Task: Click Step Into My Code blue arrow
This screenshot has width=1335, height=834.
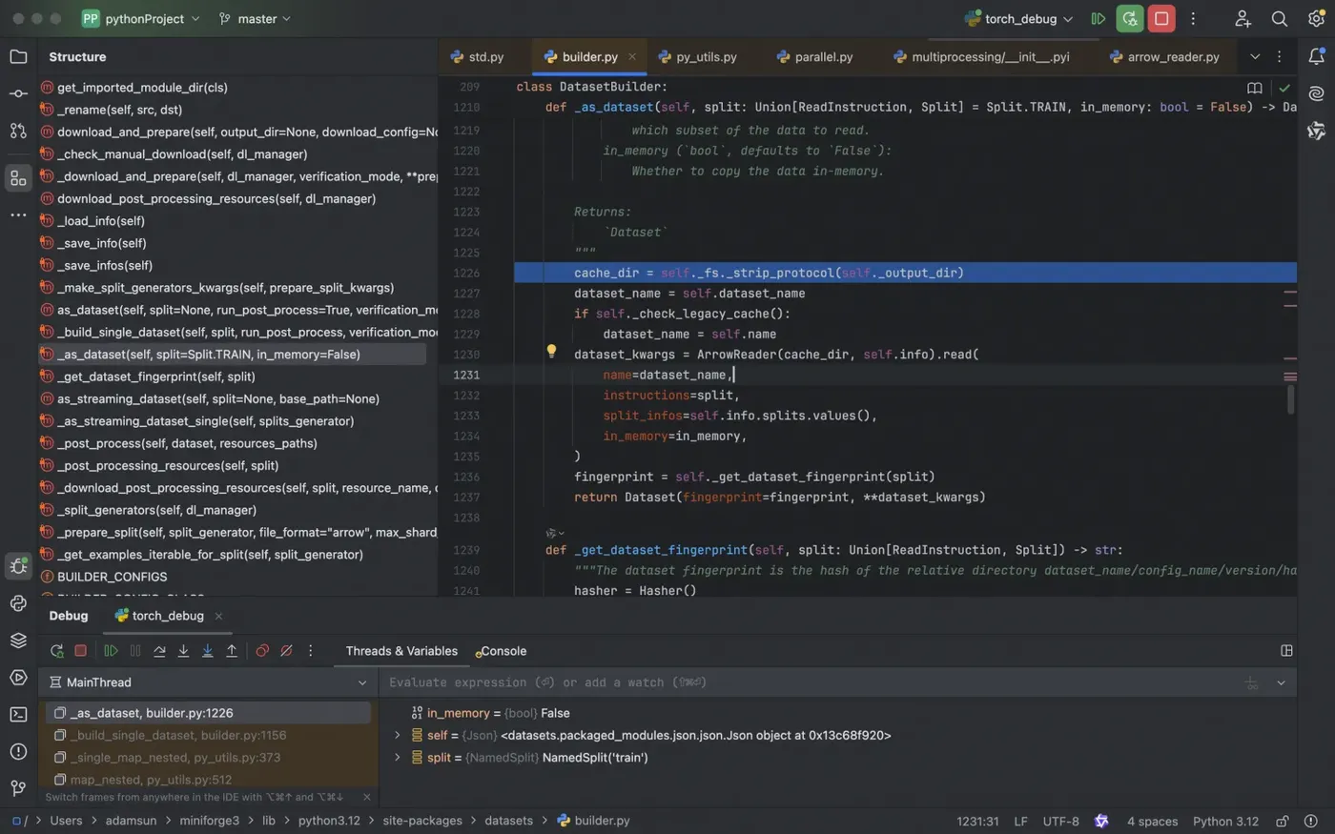Action: pyautogui.click(x=207, y=651)
